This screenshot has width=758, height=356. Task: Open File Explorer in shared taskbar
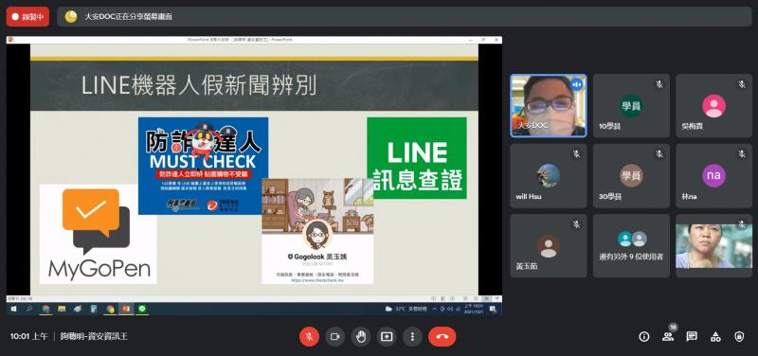click(x=62, y=309)
